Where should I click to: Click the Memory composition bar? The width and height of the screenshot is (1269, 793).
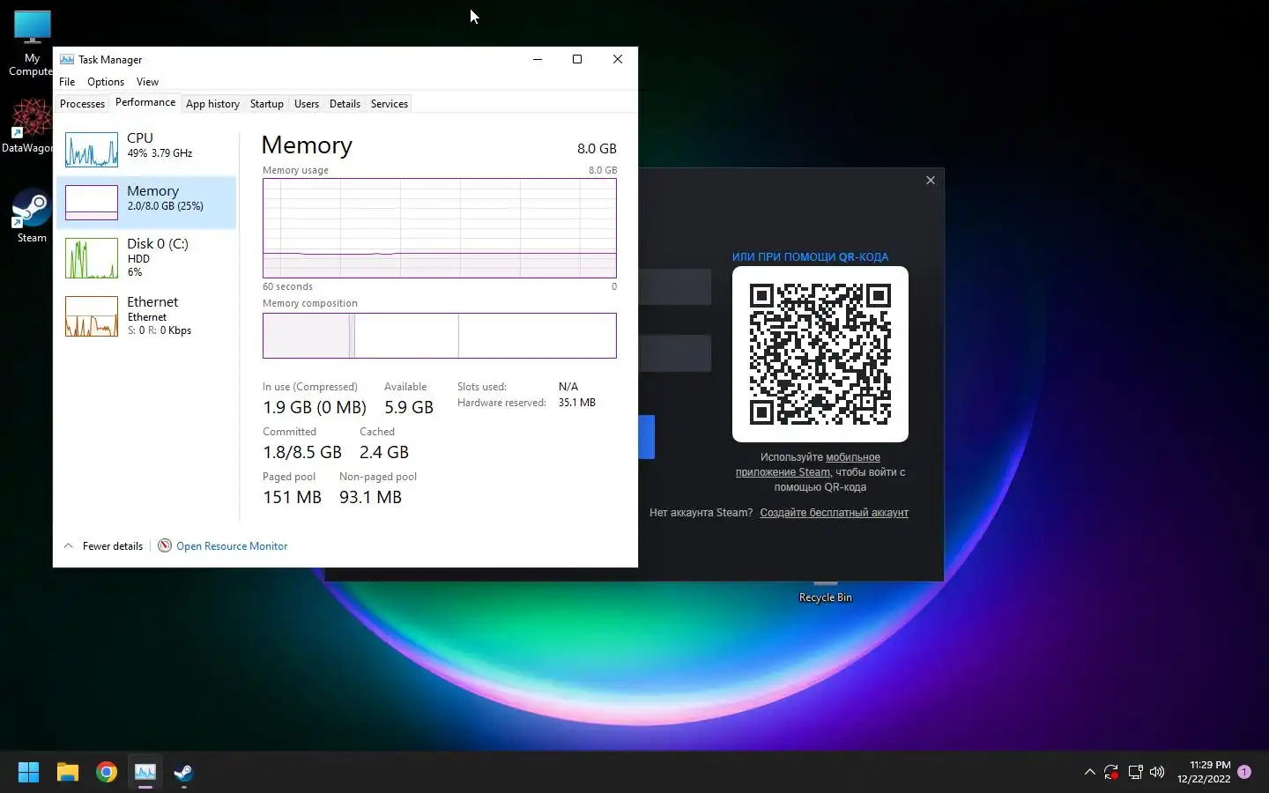tap(440, 336)
